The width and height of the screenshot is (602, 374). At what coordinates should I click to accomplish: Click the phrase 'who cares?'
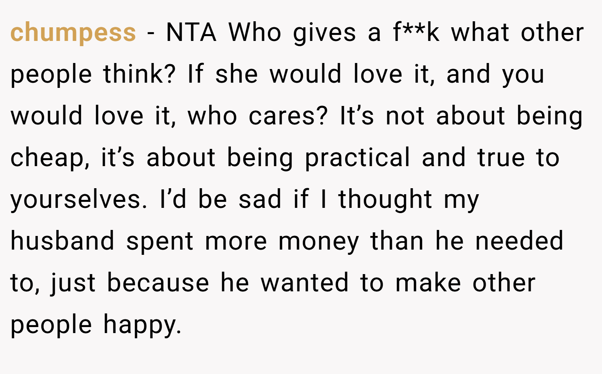tap(258, 116)
